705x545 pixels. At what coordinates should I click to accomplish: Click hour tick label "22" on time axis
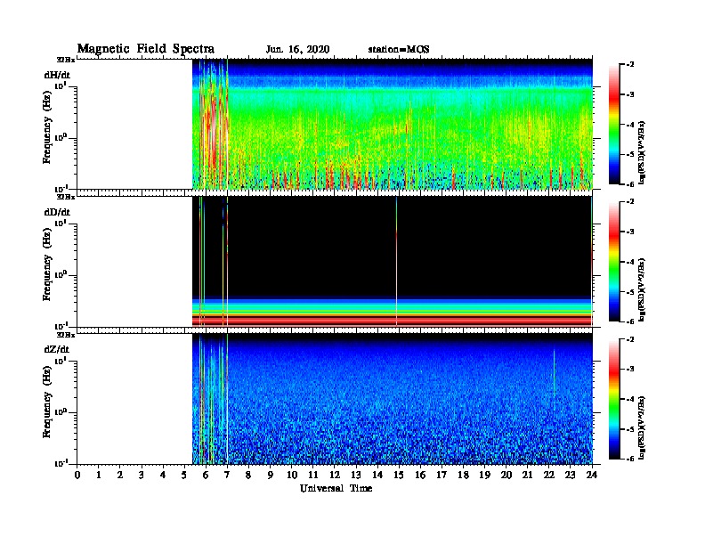[x=549, y=475]
